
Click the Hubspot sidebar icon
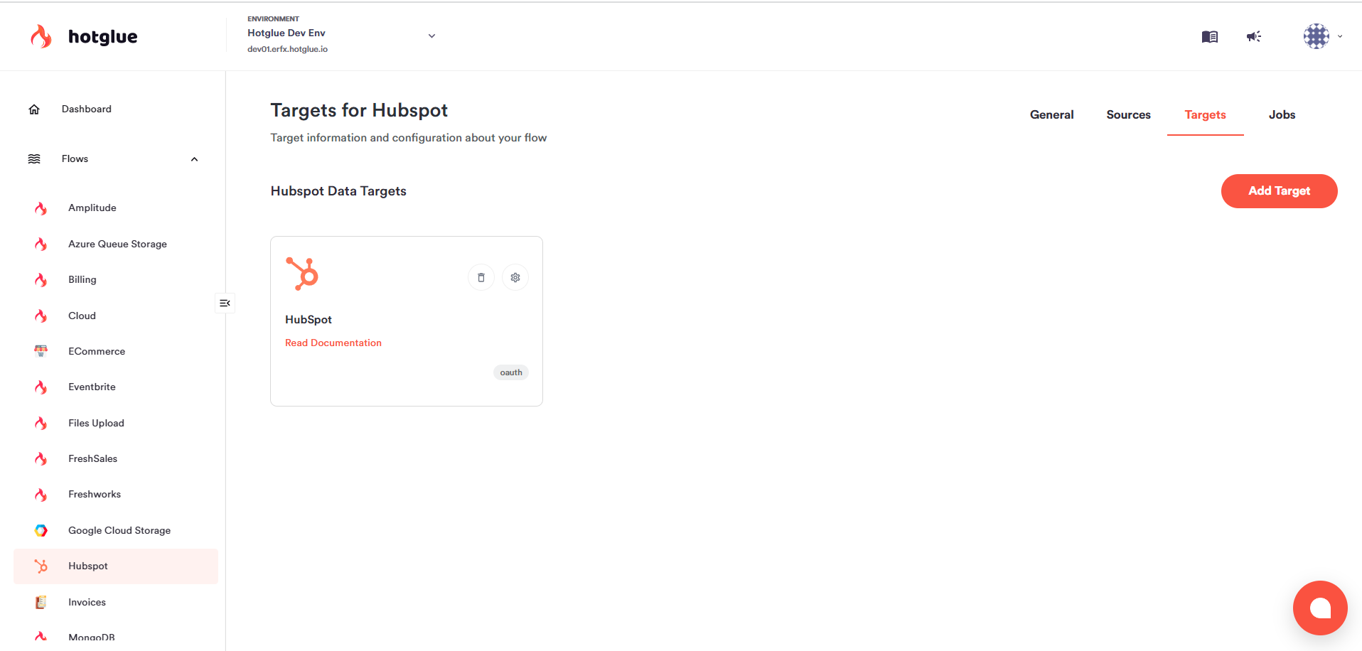tap(41, 566)
